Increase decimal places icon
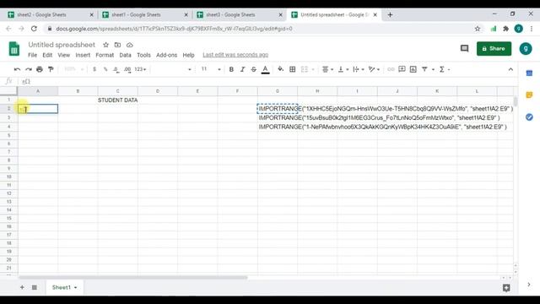Screen dimensions: 540x304 coord(127,69)
